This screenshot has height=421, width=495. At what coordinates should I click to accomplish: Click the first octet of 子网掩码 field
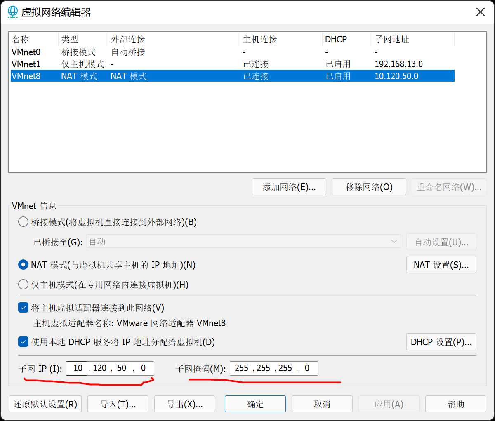pos(242,368)
